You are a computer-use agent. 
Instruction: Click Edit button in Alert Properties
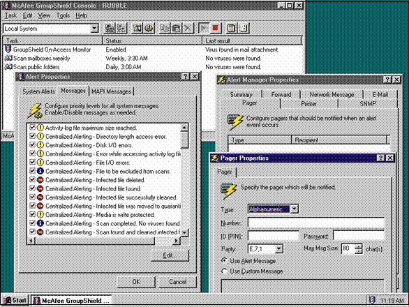(170, 255)
